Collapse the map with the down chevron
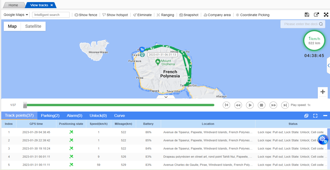Image resolution: width=330 pixels, height=170 pixels. [x=166, y=97]
